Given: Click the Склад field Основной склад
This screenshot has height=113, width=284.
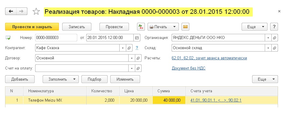Looking at the screenshot, I should [218, 48].
